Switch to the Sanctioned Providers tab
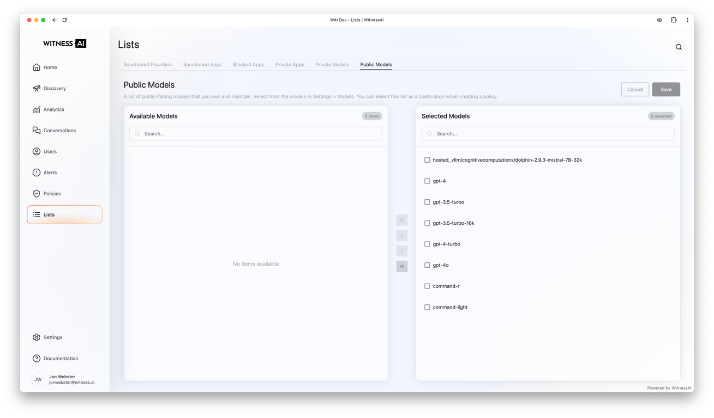The width and height of the screenshot is (714, 418). tap(148, 65)
